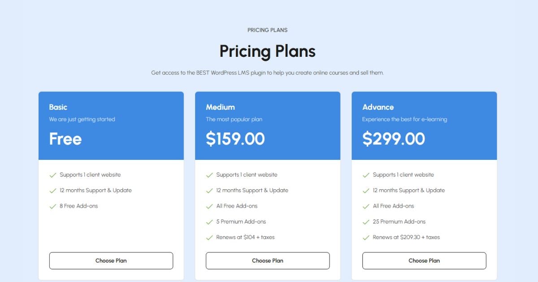
Task: Click the checkmark beside 'Renews at $209.30 + taxes'
Action: tap(366, 237)
